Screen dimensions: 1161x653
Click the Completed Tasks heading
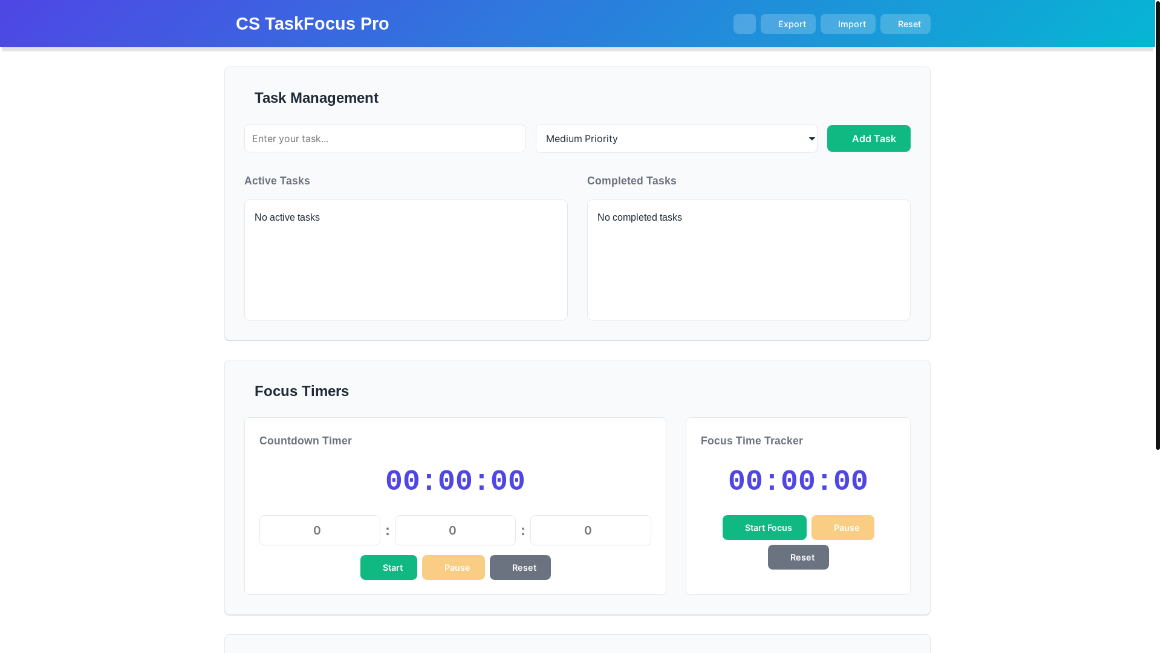[631, 181]
